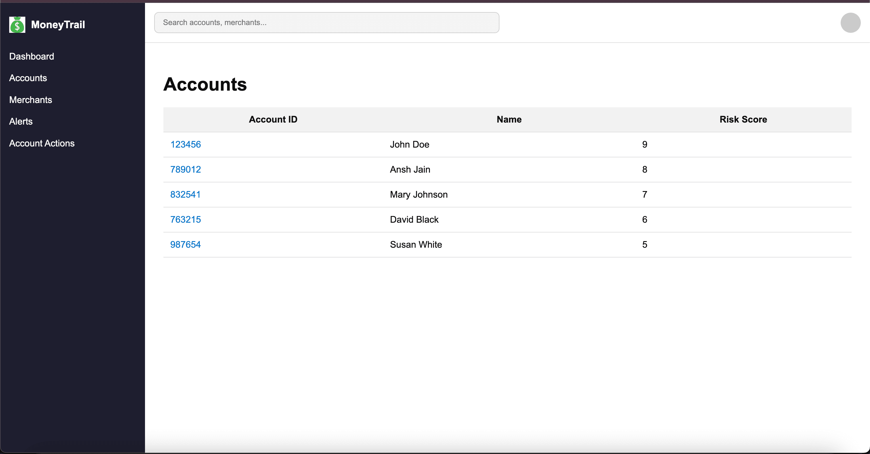This screenshot has width=870, height=454.
Task: Select Ansh Jain's name in the table
Action: click(x=410, y=169)
